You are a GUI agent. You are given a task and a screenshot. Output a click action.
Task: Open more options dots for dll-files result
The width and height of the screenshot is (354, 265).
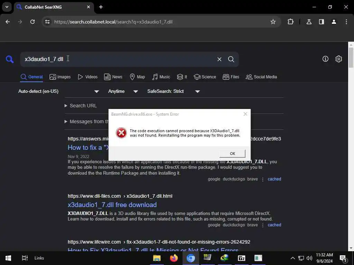click(263, 225)
